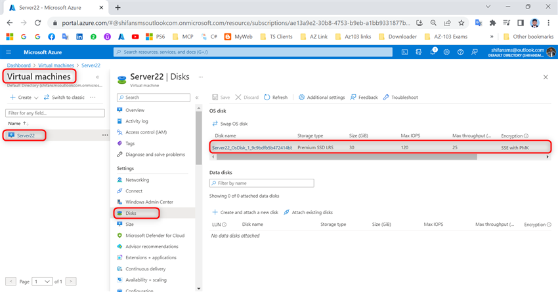558x292 pixels.
Task: Open the Help question mark icon
Action: [x=460, y=52]
